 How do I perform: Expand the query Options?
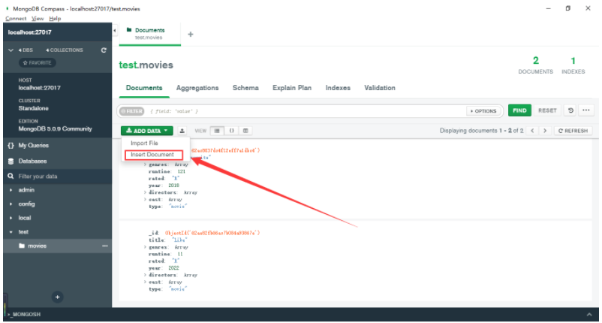point(483,111)
